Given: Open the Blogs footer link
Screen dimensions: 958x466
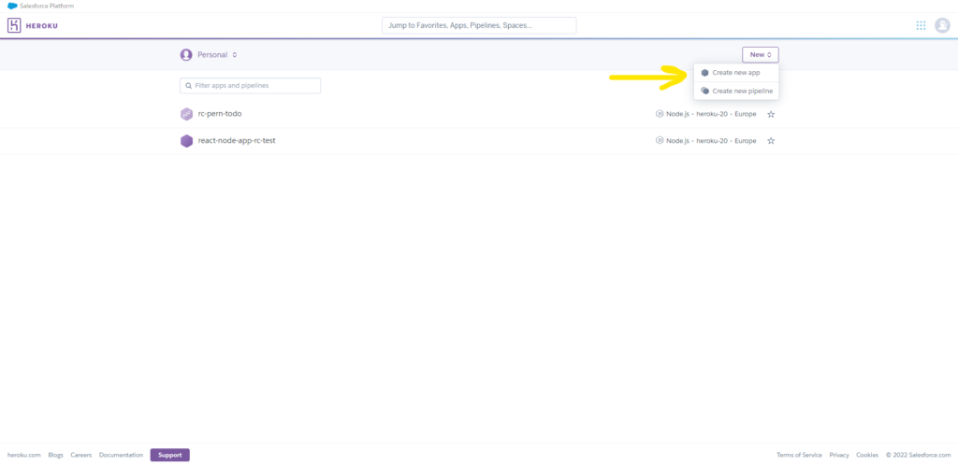Looking at the screenshot, I should click(55, 455).
